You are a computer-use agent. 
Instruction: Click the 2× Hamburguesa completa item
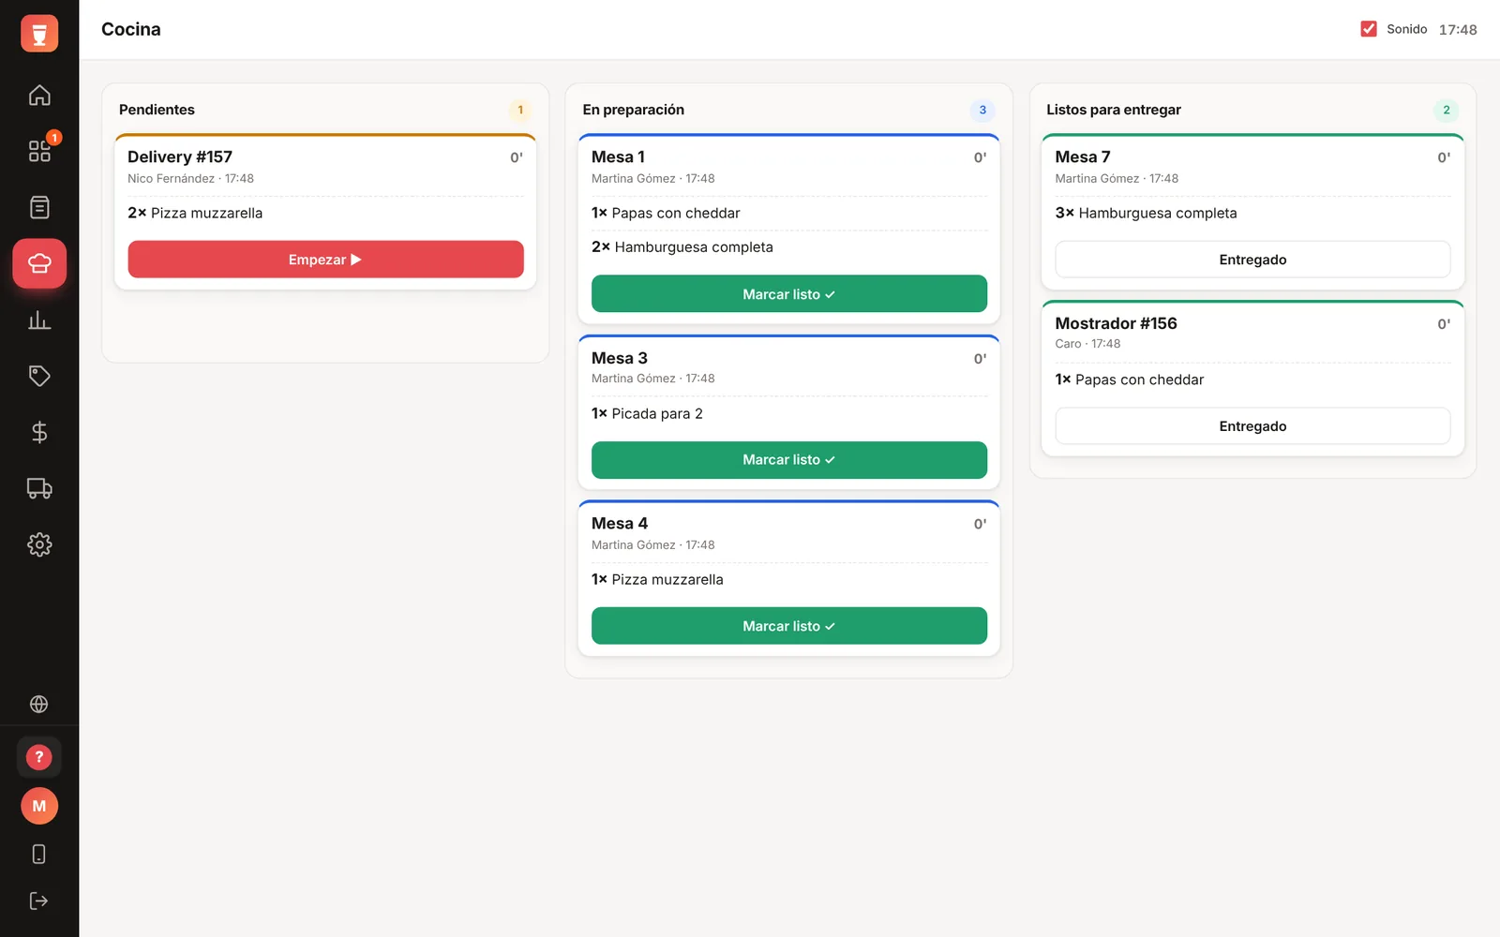coord(682,247)
